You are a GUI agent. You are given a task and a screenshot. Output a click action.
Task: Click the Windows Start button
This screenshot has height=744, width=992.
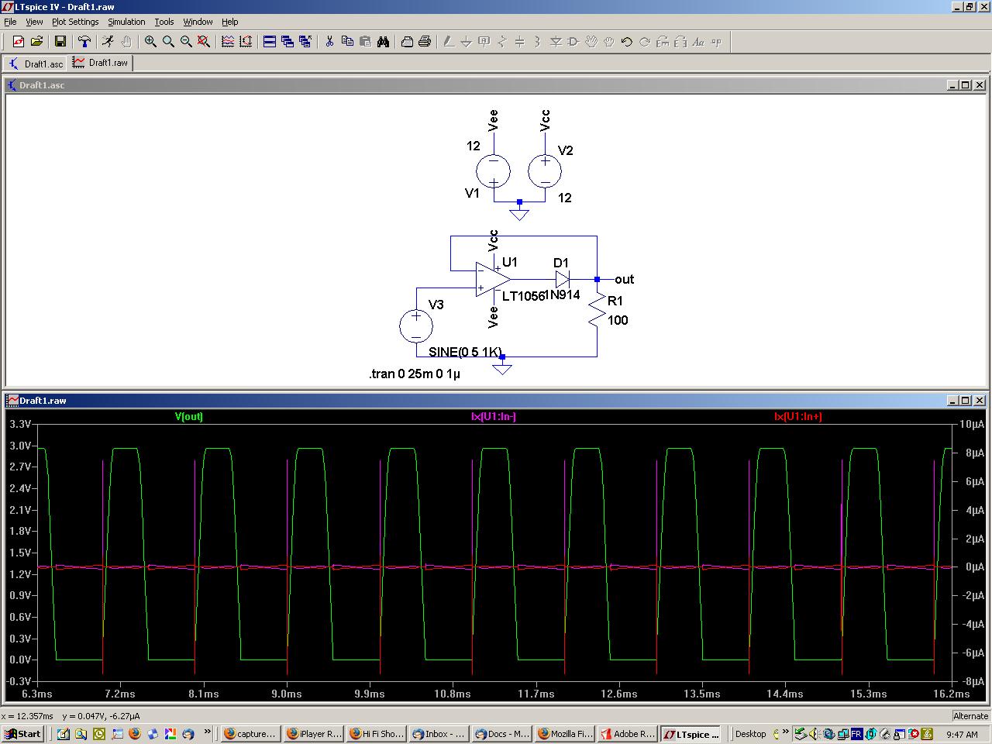[23, 734]
